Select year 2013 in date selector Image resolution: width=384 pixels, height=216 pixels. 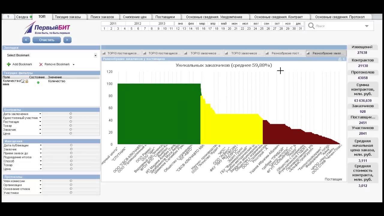tap(162, 23)
